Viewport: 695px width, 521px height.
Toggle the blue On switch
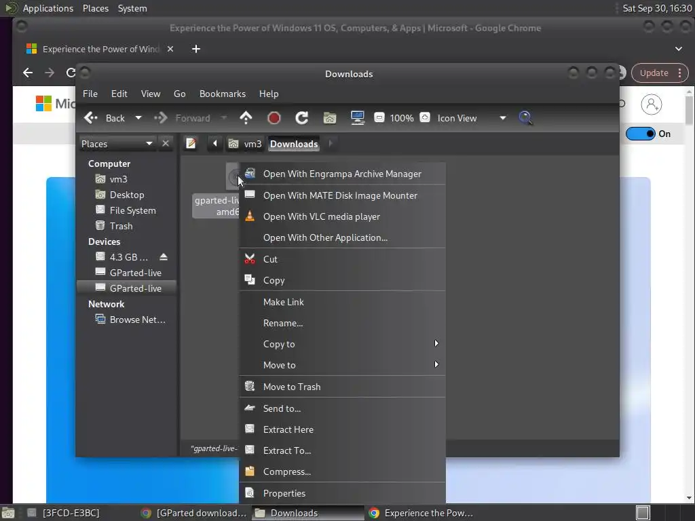click(x=641, y=134)
